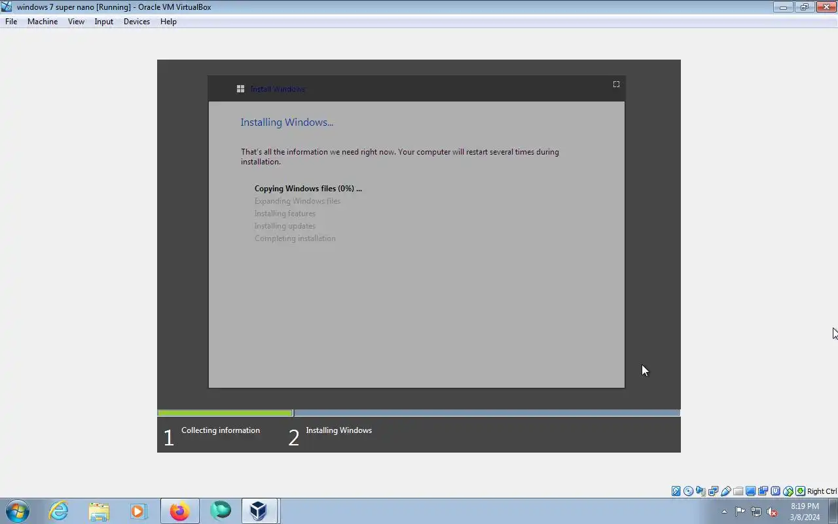Click the recording indicator icon
This screenshot has height=524, width=838.
pos(763,491)
